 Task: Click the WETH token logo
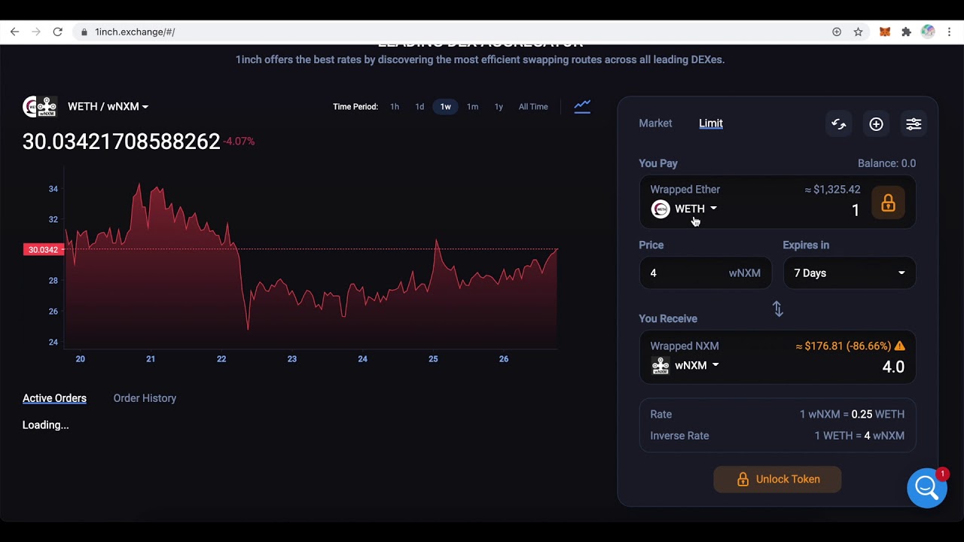point(660,209)
